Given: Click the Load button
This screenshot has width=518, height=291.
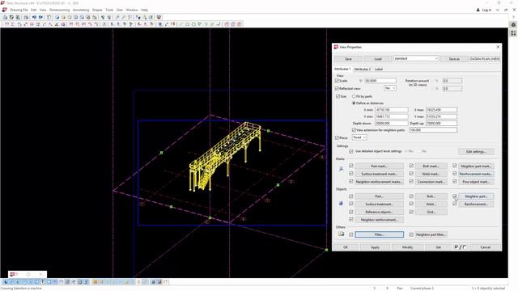Looking at the screenshot, I should point(378,59).
